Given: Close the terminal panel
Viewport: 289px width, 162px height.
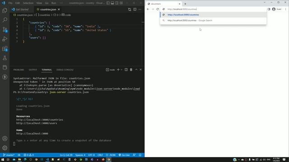Looking at the screenshot, I should pyautogui.click(x=140, y=70).
